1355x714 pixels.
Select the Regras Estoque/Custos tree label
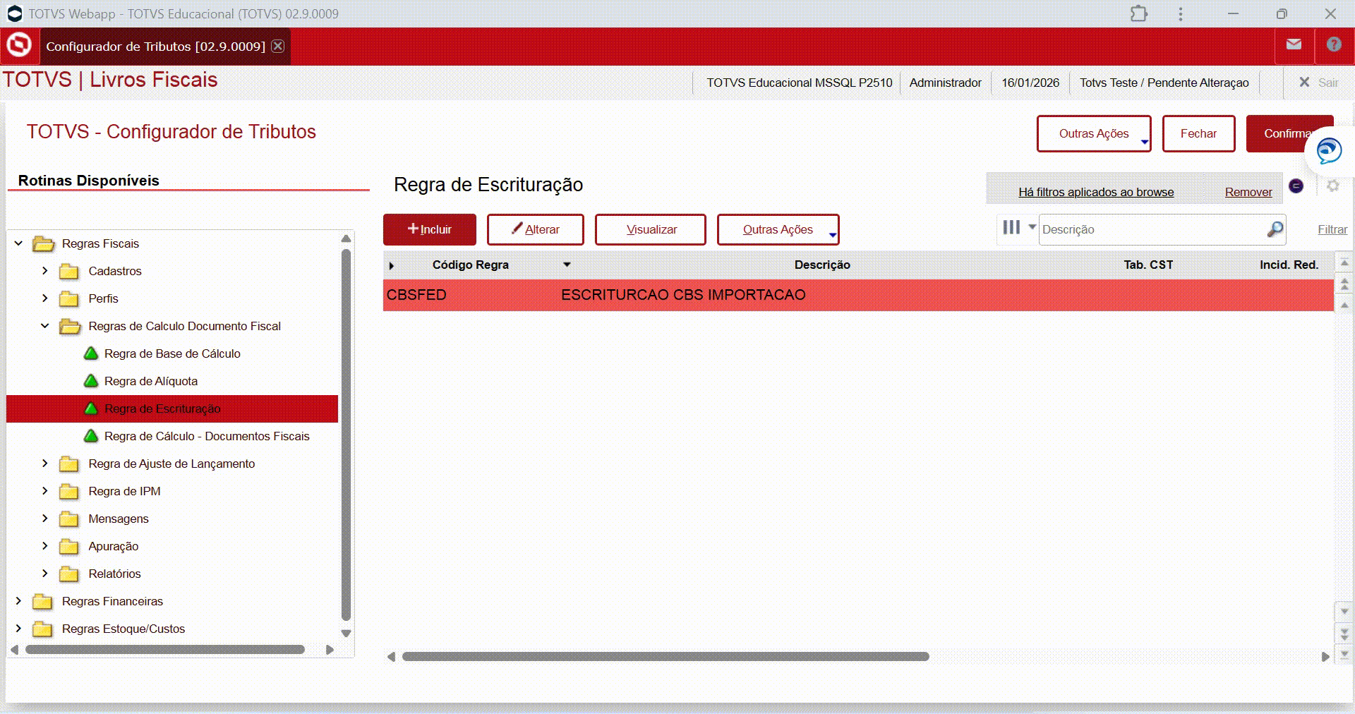click(124, 629)
